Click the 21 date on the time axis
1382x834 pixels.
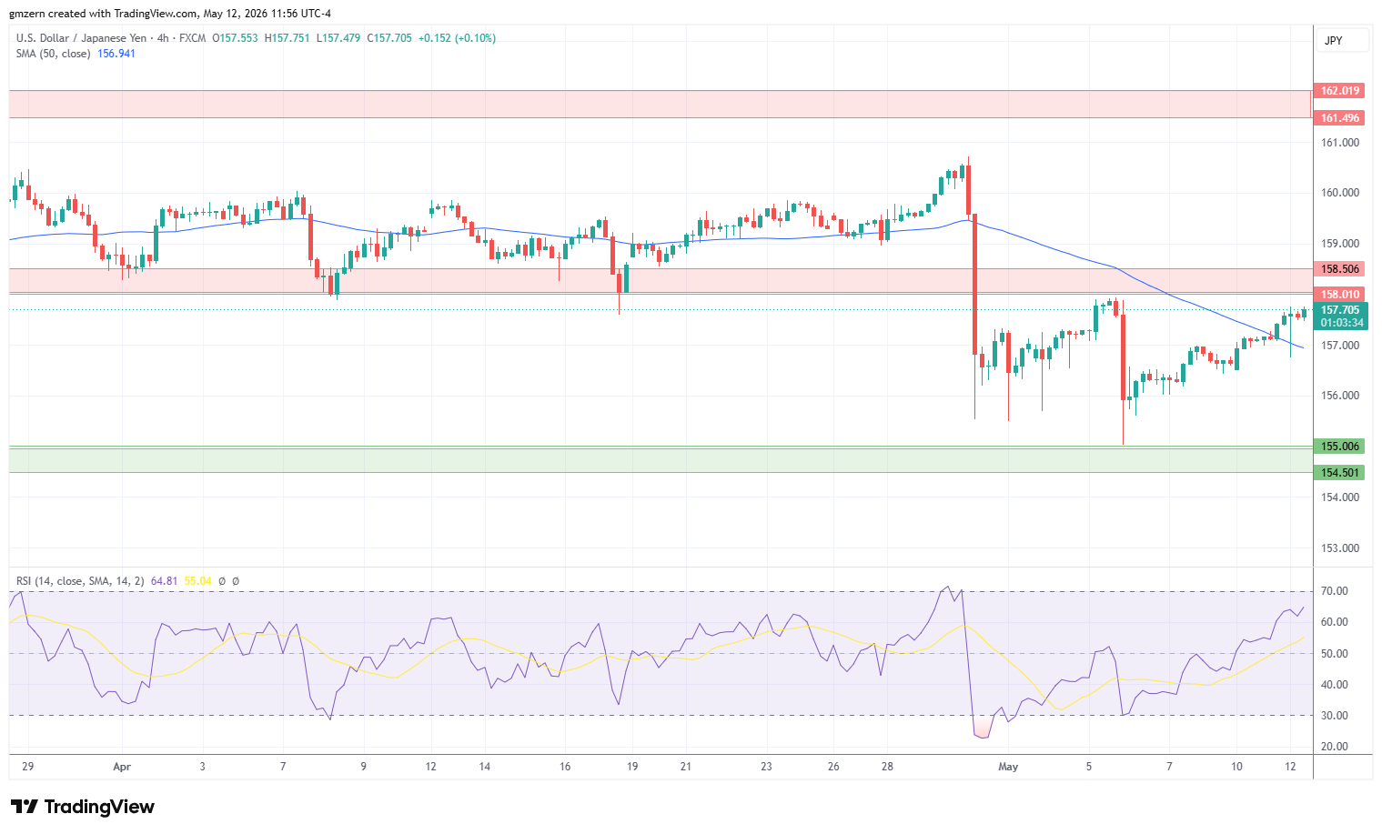686,767
